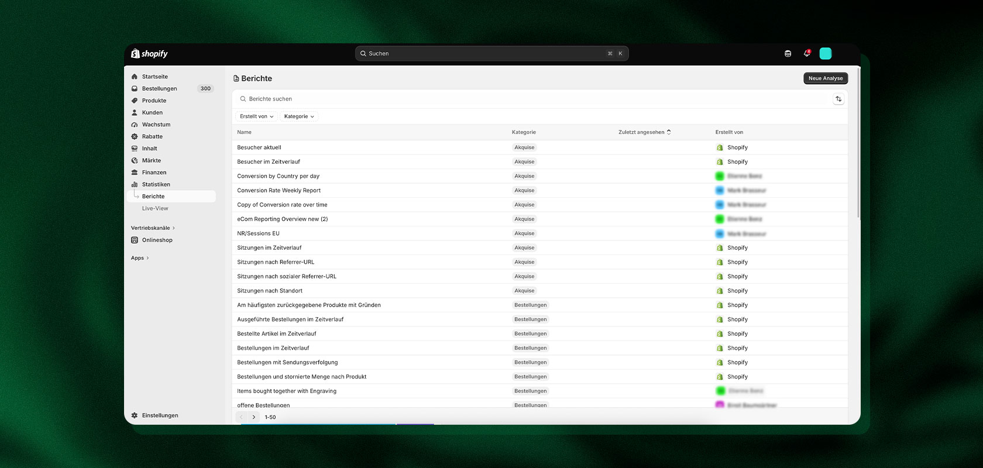This screenshot has width=983, height=468.
Task: Open Sitzungen nach Referrer-URL report
Action: (x=276, y=262)
